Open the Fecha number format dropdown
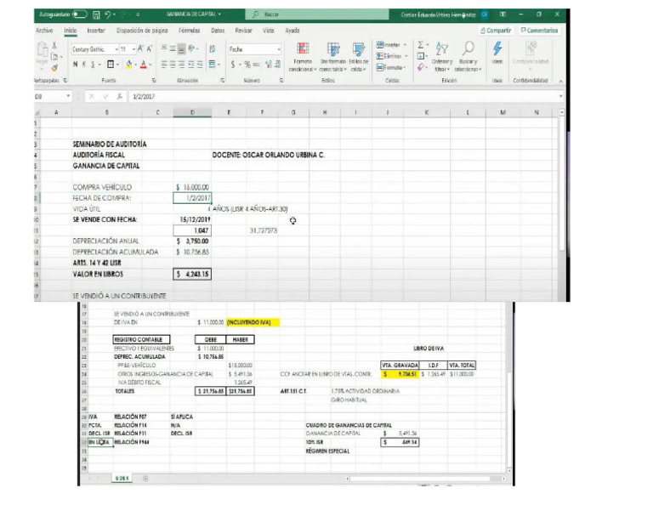 (x=278, y=49)
